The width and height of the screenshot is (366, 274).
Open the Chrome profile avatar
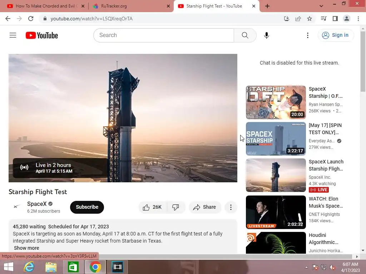pos(347,19)
